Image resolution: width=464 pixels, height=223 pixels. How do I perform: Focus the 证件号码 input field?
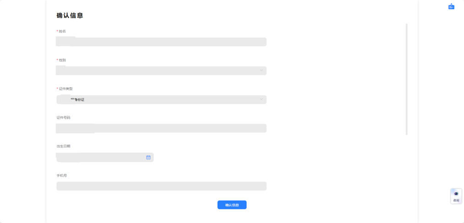pyautogui.click(x=161, y=128)
